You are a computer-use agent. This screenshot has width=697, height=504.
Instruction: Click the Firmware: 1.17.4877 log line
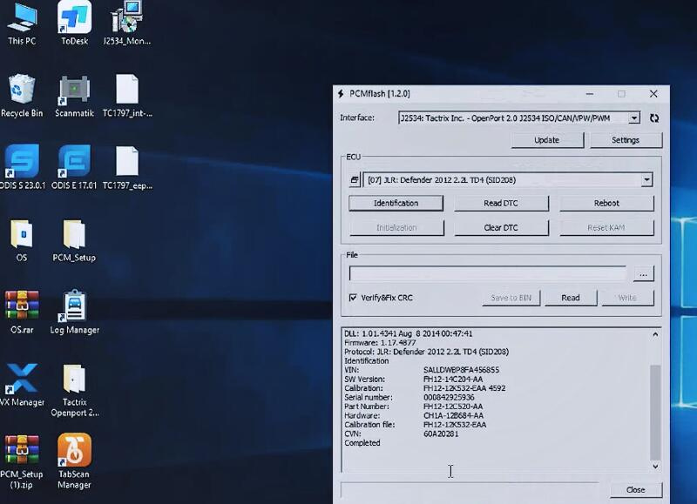click(x=380, y=343)
